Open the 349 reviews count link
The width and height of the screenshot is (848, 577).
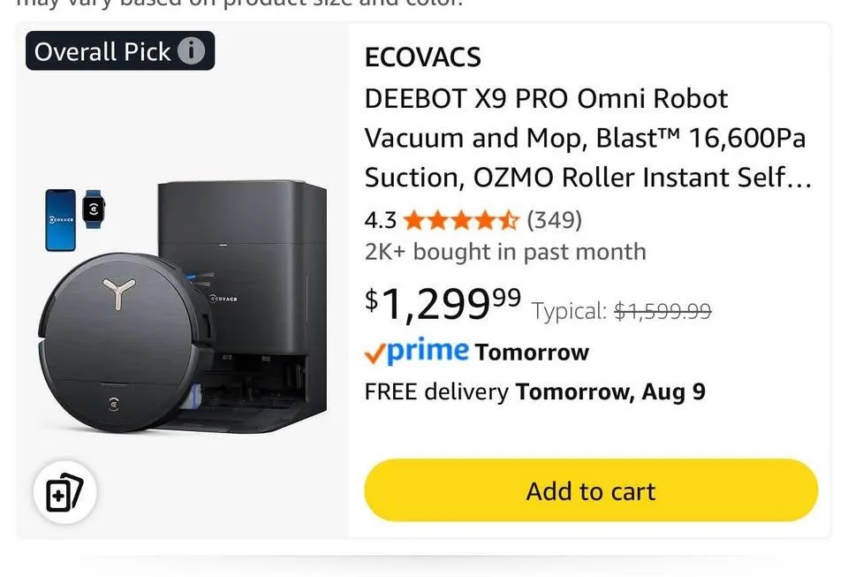[554, 219]
